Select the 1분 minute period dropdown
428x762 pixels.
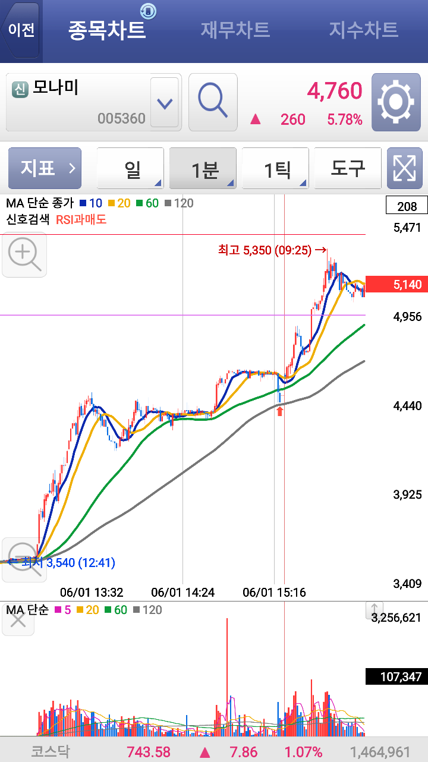(x=203, y=168)
